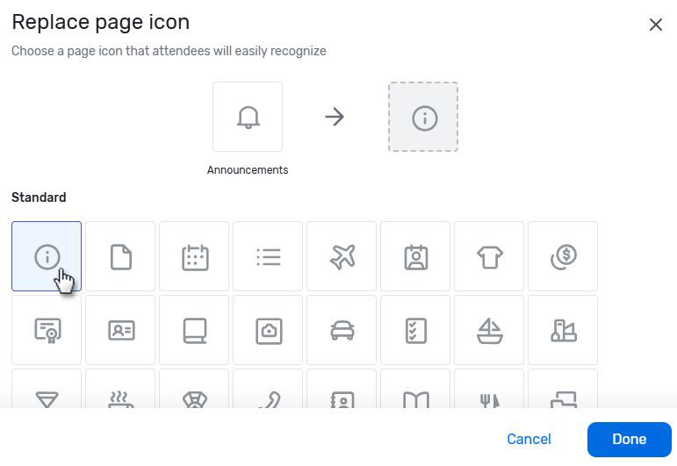Pick the ID card icon

pos(120,330)
